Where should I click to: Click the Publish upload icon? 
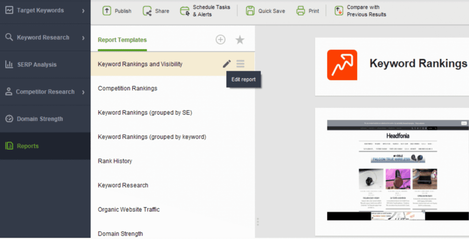tap(107, 11)
